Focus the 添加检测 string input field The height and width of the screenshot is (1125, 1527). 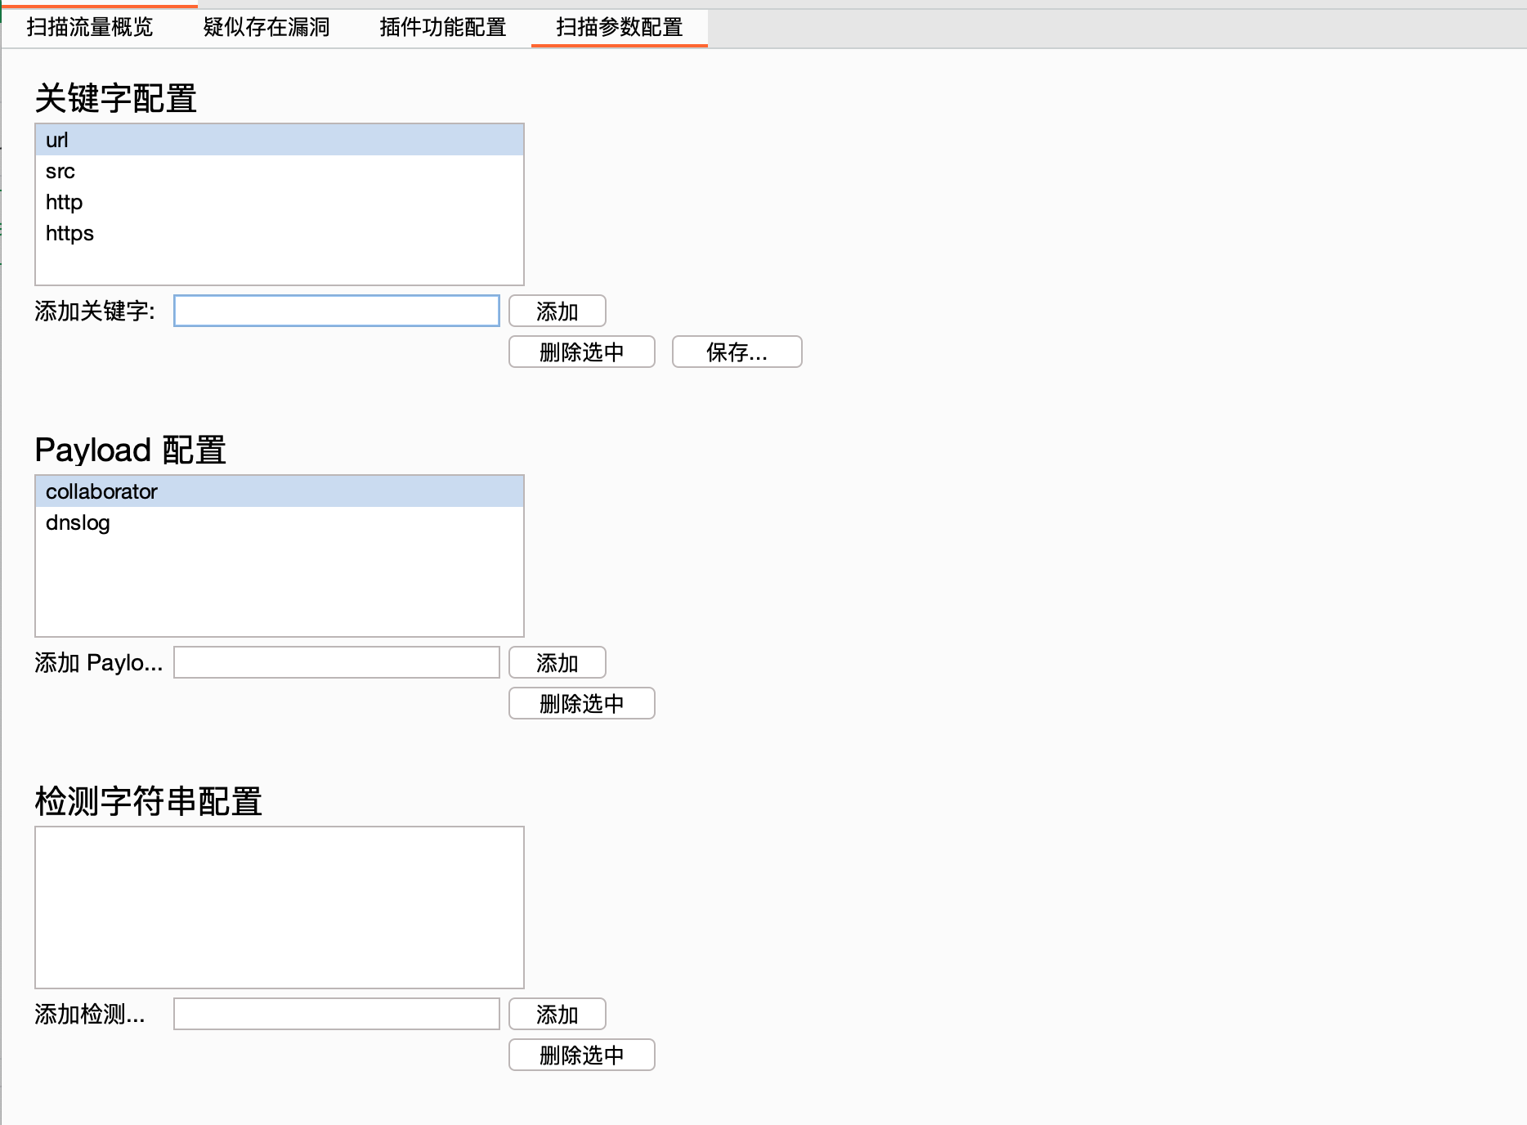(x=336, y=1014)
